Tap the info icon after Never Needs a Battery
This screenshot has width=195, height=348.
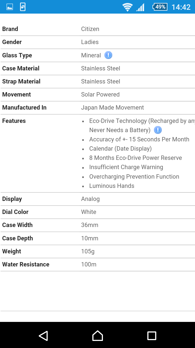(158, 130)
